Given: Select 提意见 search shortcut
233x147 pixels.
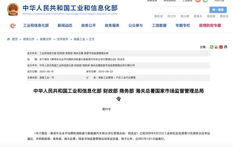Looking at the screenshot, I should [198, 16].
